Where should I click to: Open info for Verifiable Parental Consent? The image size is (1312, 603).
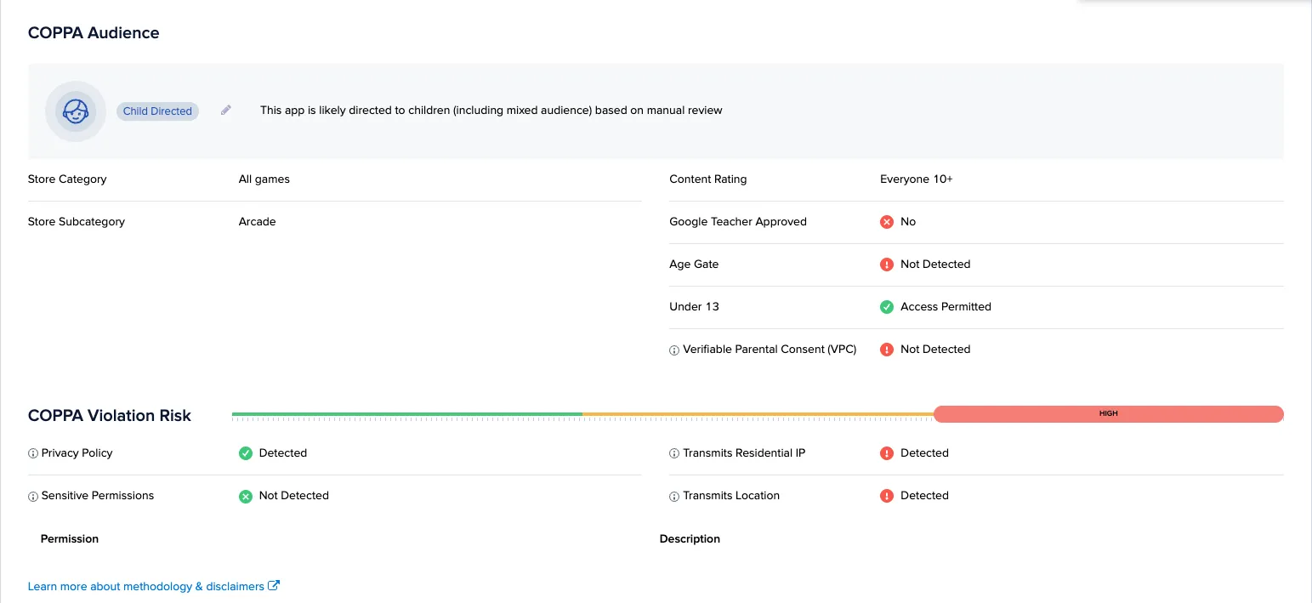pyautogui.click(x=674, y=350)
